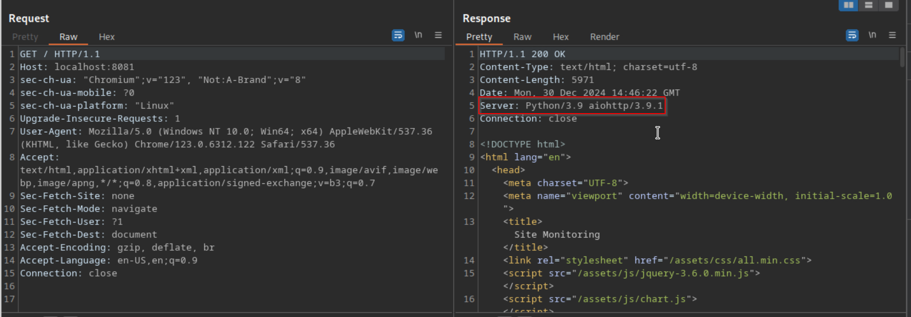The width and height of the screenshot is (911, 317).
Task: Switch Request view to Hex tab
Action: (x=106, y=37)
